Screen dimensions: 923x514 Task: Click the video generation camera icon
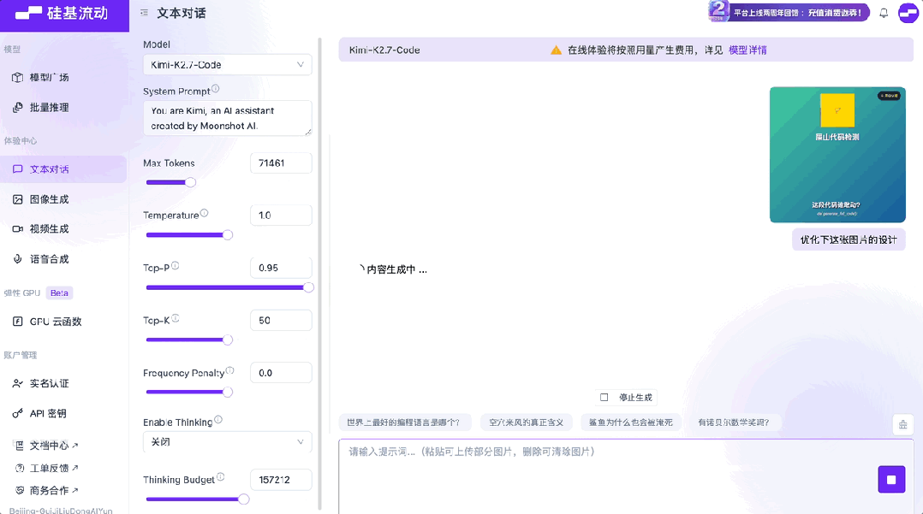18,228
